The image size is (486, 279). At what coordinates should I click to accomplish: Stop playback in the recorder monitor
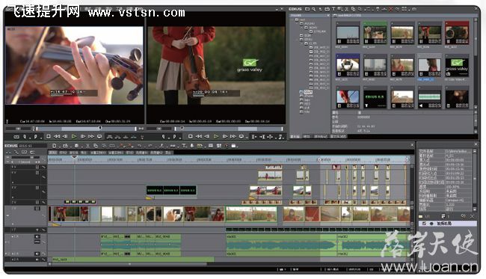click(x=191, y=136)
